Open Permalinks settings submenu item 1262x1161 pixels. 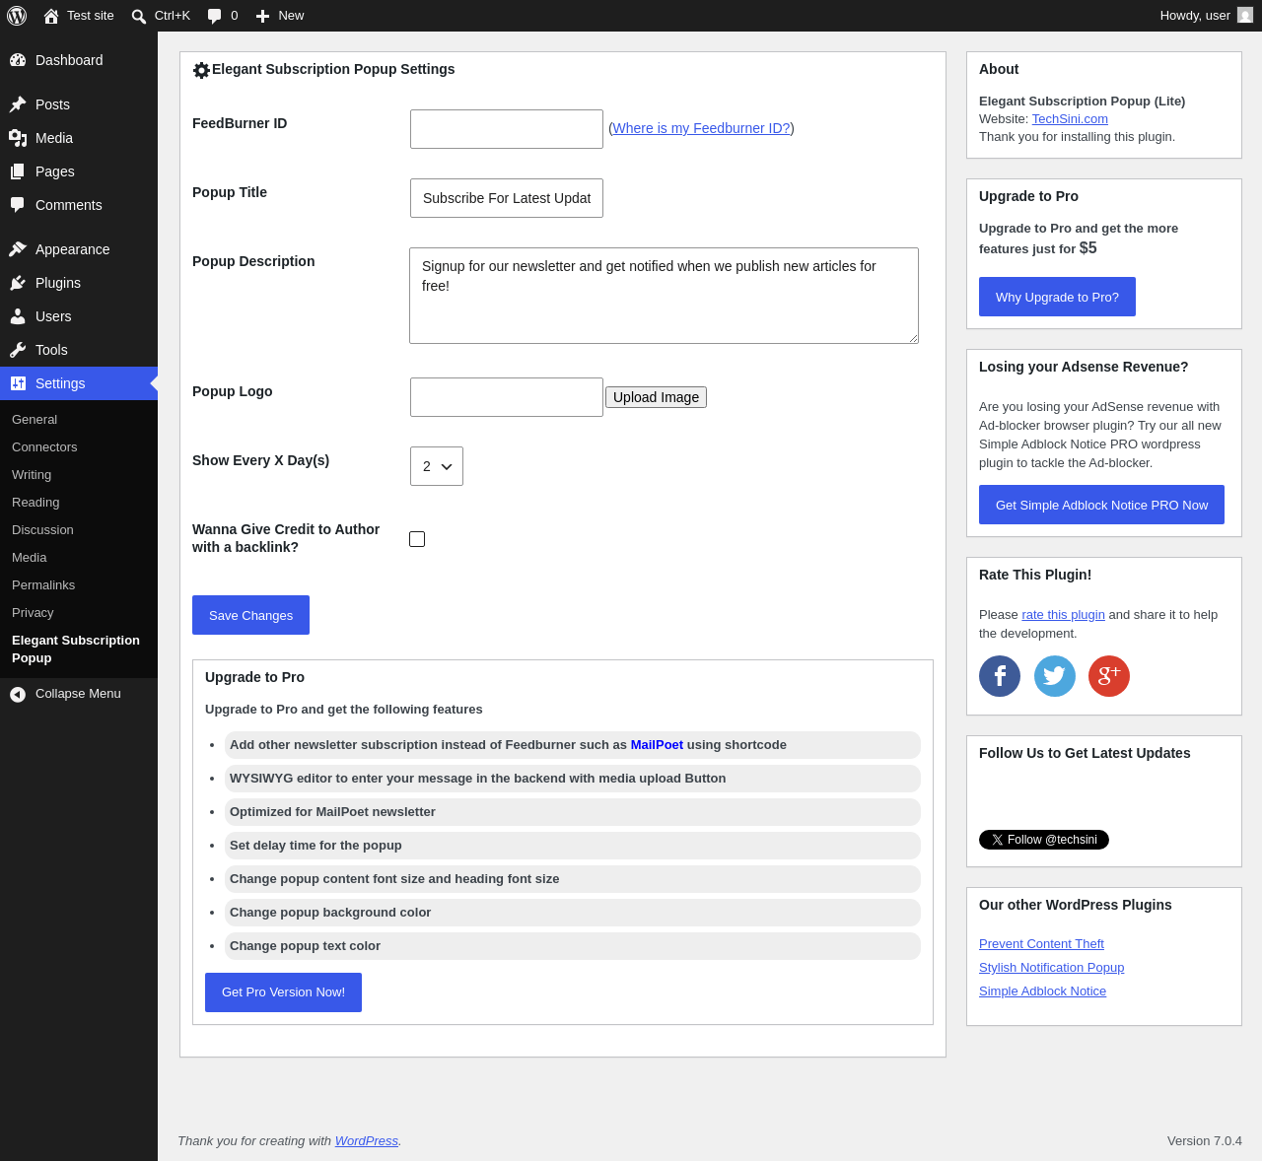coord(43,585)
